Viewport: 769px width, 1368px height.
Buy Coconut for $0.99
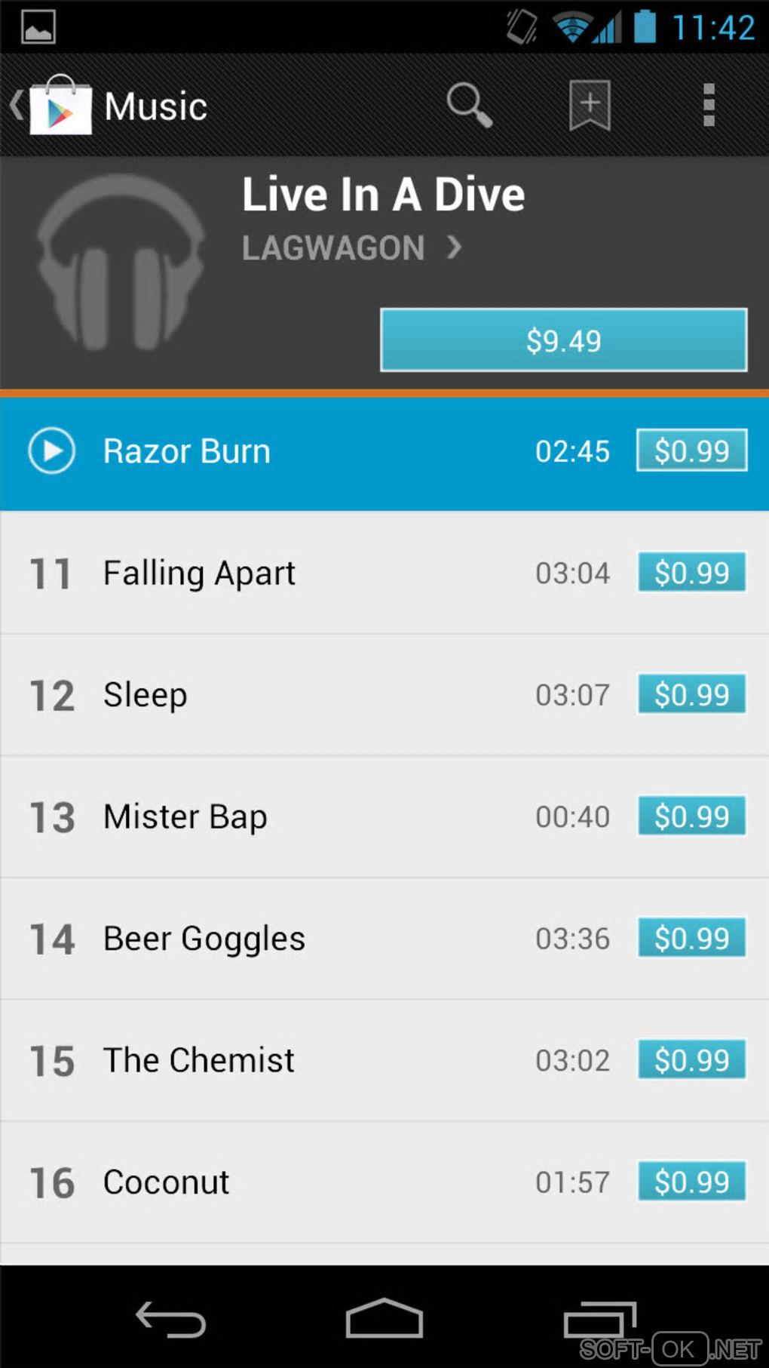coord(692,1182)
